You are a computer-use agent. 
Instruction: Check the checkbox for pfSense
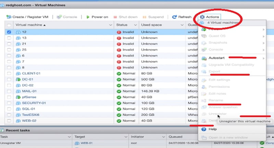[x=9, y=97]
